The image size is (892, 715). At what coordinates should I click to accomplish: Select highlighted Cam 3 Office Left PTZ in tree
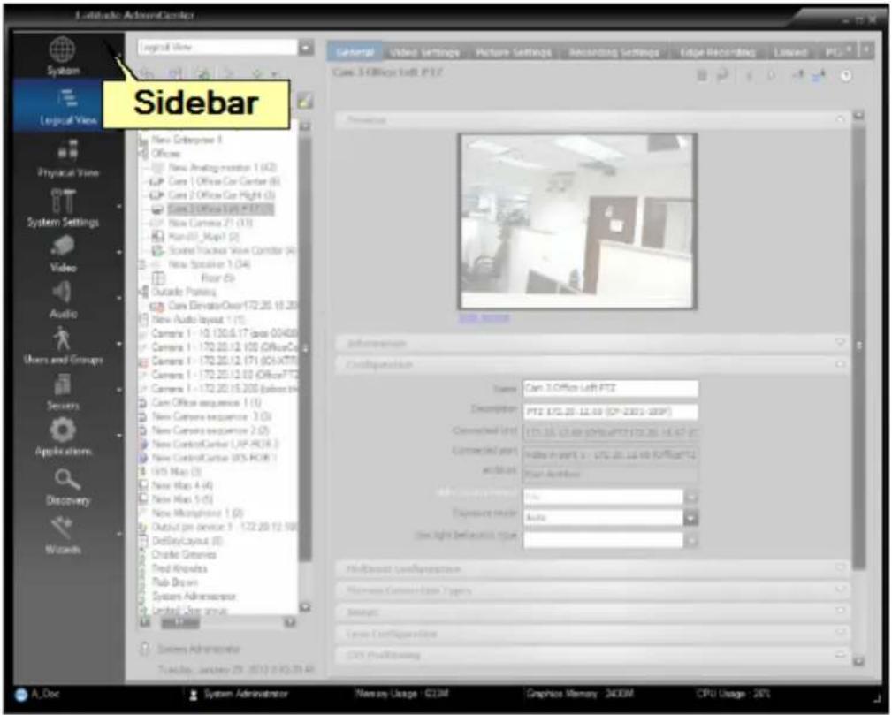[x=221, y=209]
